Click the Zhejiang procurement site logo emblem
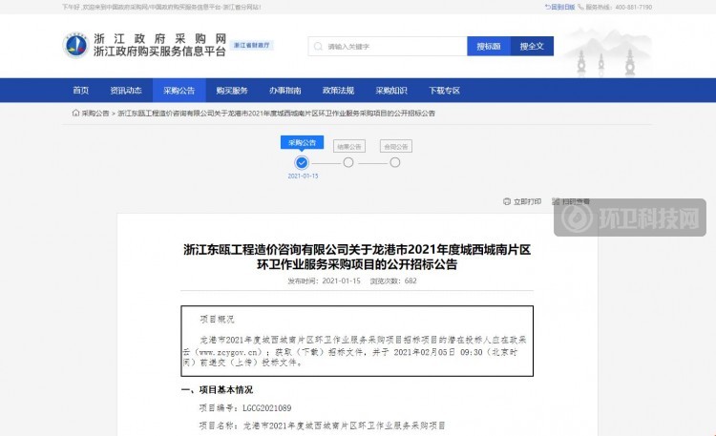This screenshot has height=436, width=716. (x=75, y=45)
